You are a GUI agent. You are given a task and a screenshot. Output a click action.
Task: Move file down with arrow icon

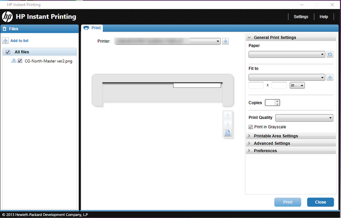click(228, 124)
